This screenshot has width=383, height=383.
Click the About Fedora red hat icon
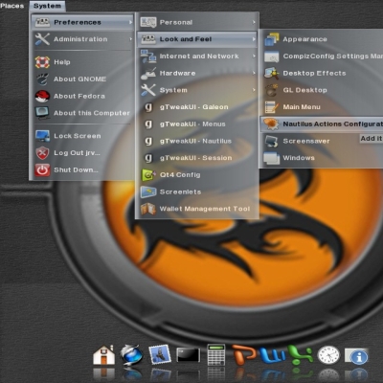pyautogui.click(x=42, y=96)
